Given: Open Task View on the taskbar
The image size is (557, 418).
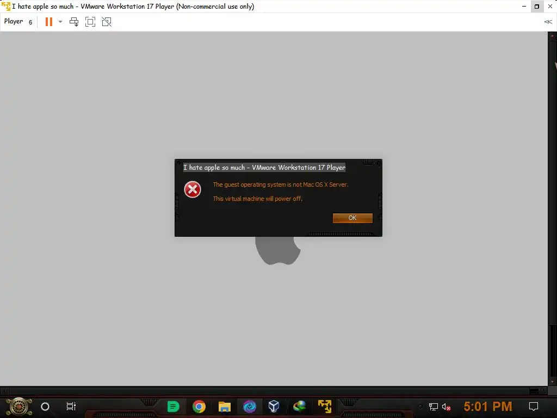Looking at the screenshot, I should click(x=71, y=406).
